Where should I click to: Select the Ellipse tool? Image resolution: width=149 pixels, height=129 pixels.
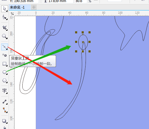(x=4, y=72)
